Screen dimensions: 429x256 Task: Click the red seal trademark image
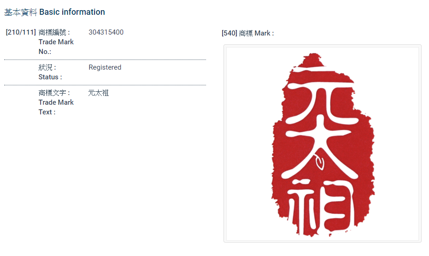pyautogui.click(x=323, y=143)
